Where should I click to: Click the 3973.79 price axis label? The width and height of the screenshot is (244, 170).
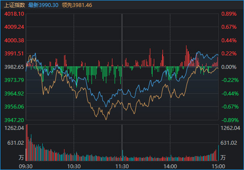point(14,80)
